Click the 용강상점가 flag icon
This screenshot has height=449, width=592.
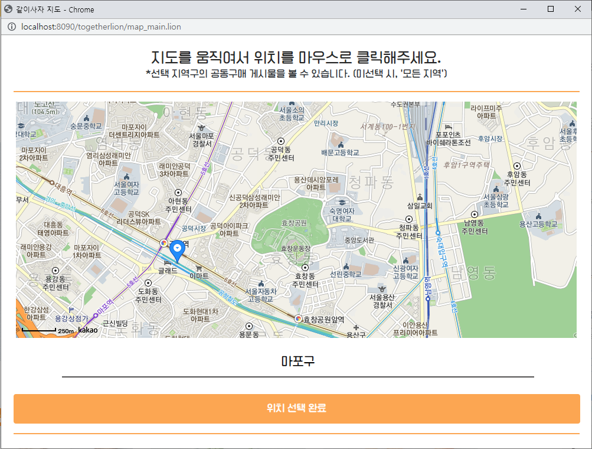[71, 310]
